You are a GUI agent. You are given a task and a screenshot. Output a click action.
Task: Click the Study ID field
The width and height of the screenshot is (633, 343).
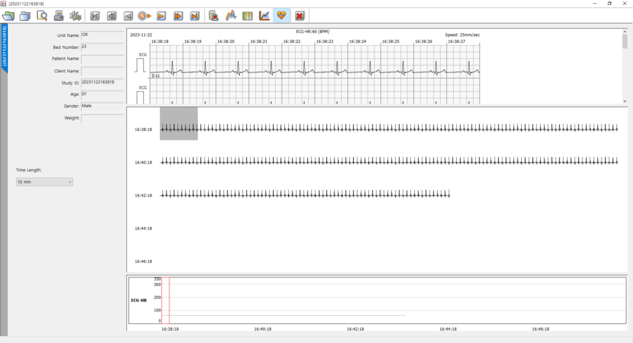coord(103,82)
